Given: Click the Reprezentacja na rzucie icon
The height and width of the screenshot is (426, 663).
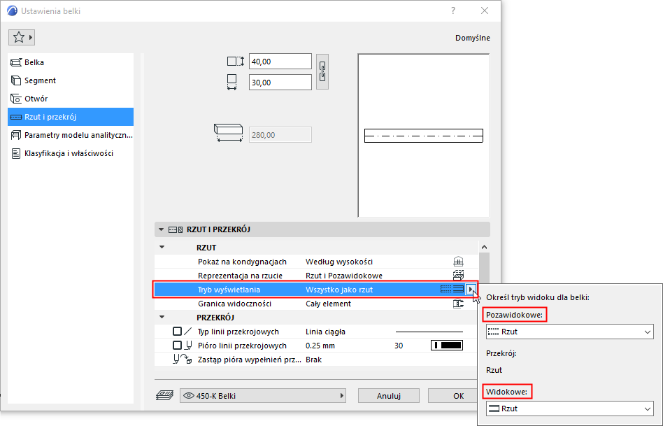Looking at the screenshot, I should pos(458,276).
